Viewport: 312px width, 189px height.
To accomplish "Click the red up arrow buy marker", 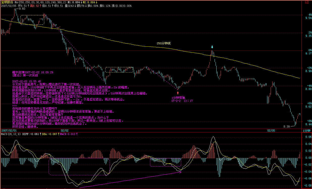I will click(x=178, y=93).
